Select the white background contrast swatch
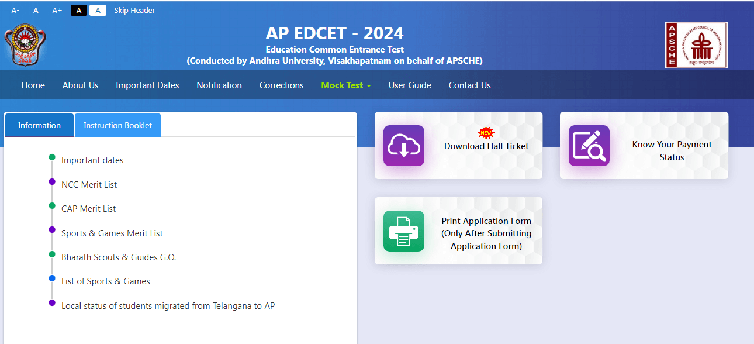 (x=98, y=10)
